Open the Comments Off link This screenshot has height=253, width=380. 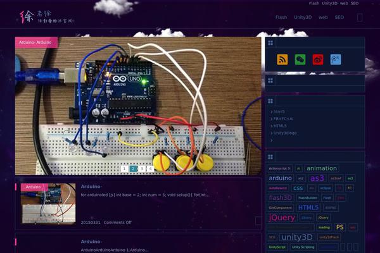(118, 223)
